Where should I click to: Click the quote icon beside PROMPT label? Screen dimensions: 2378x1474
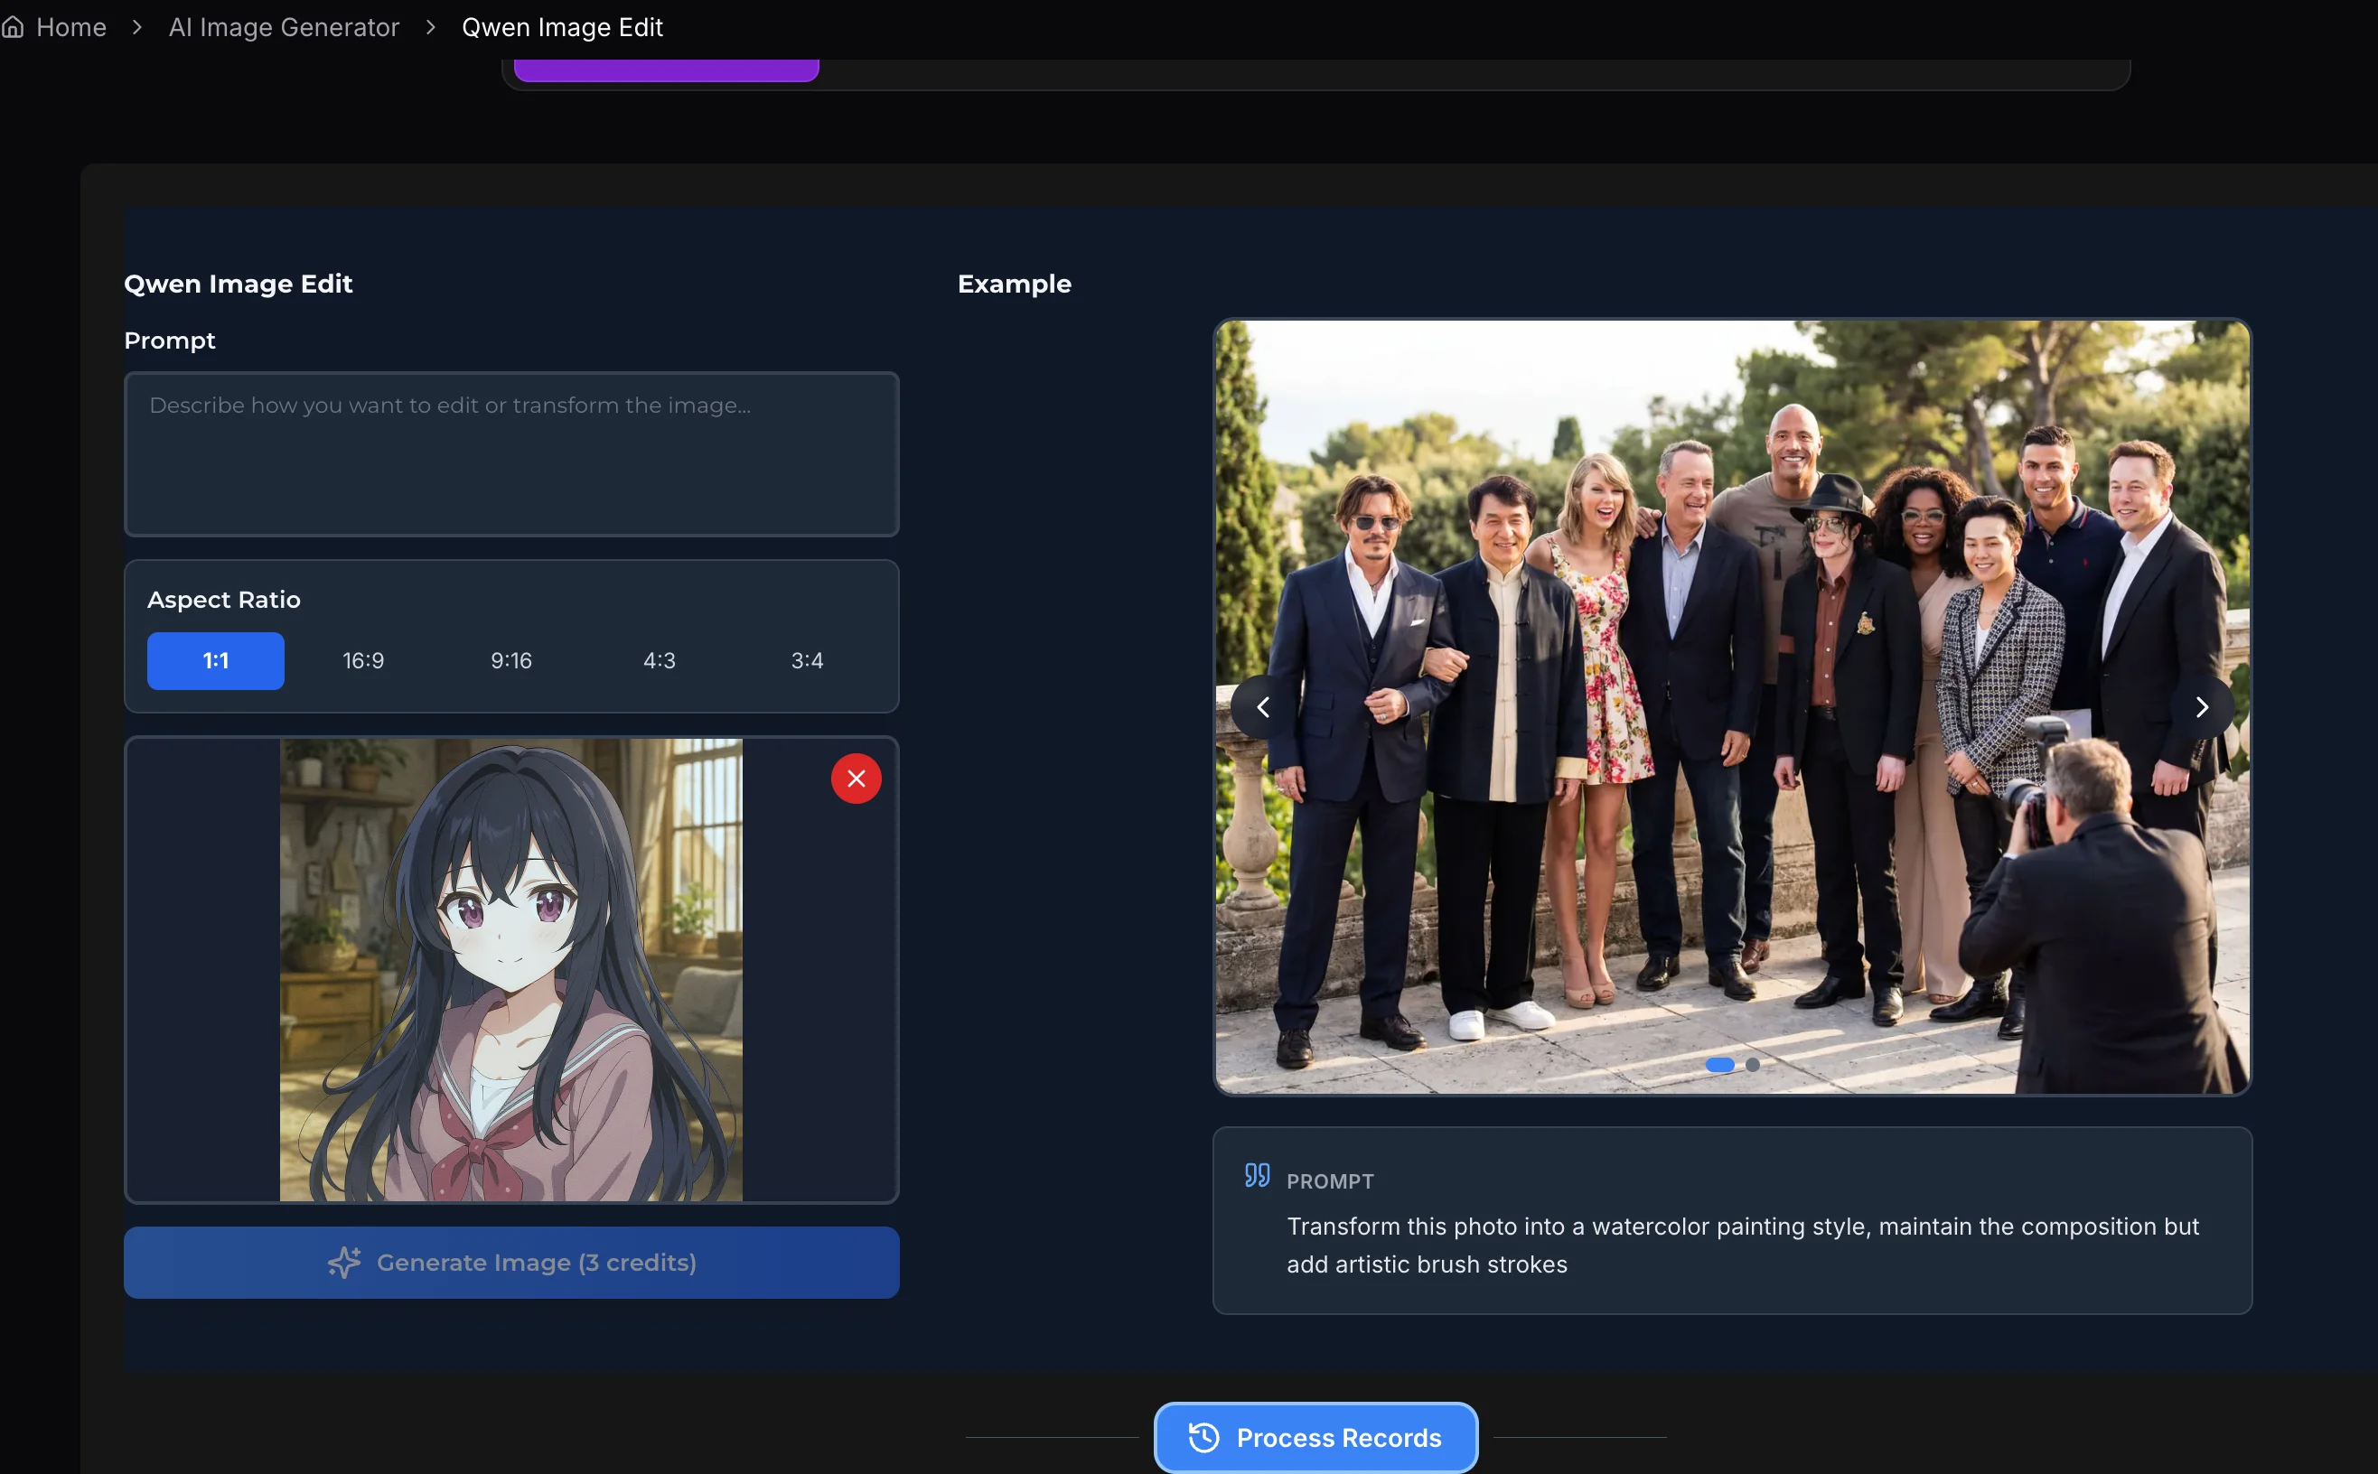[1257, 1175]
